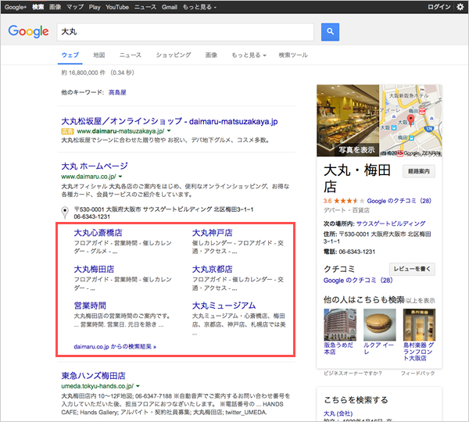Viewport: 469px width, 422px height.
Task: Open settings gear icon in top bar
Action: point(460,6)
